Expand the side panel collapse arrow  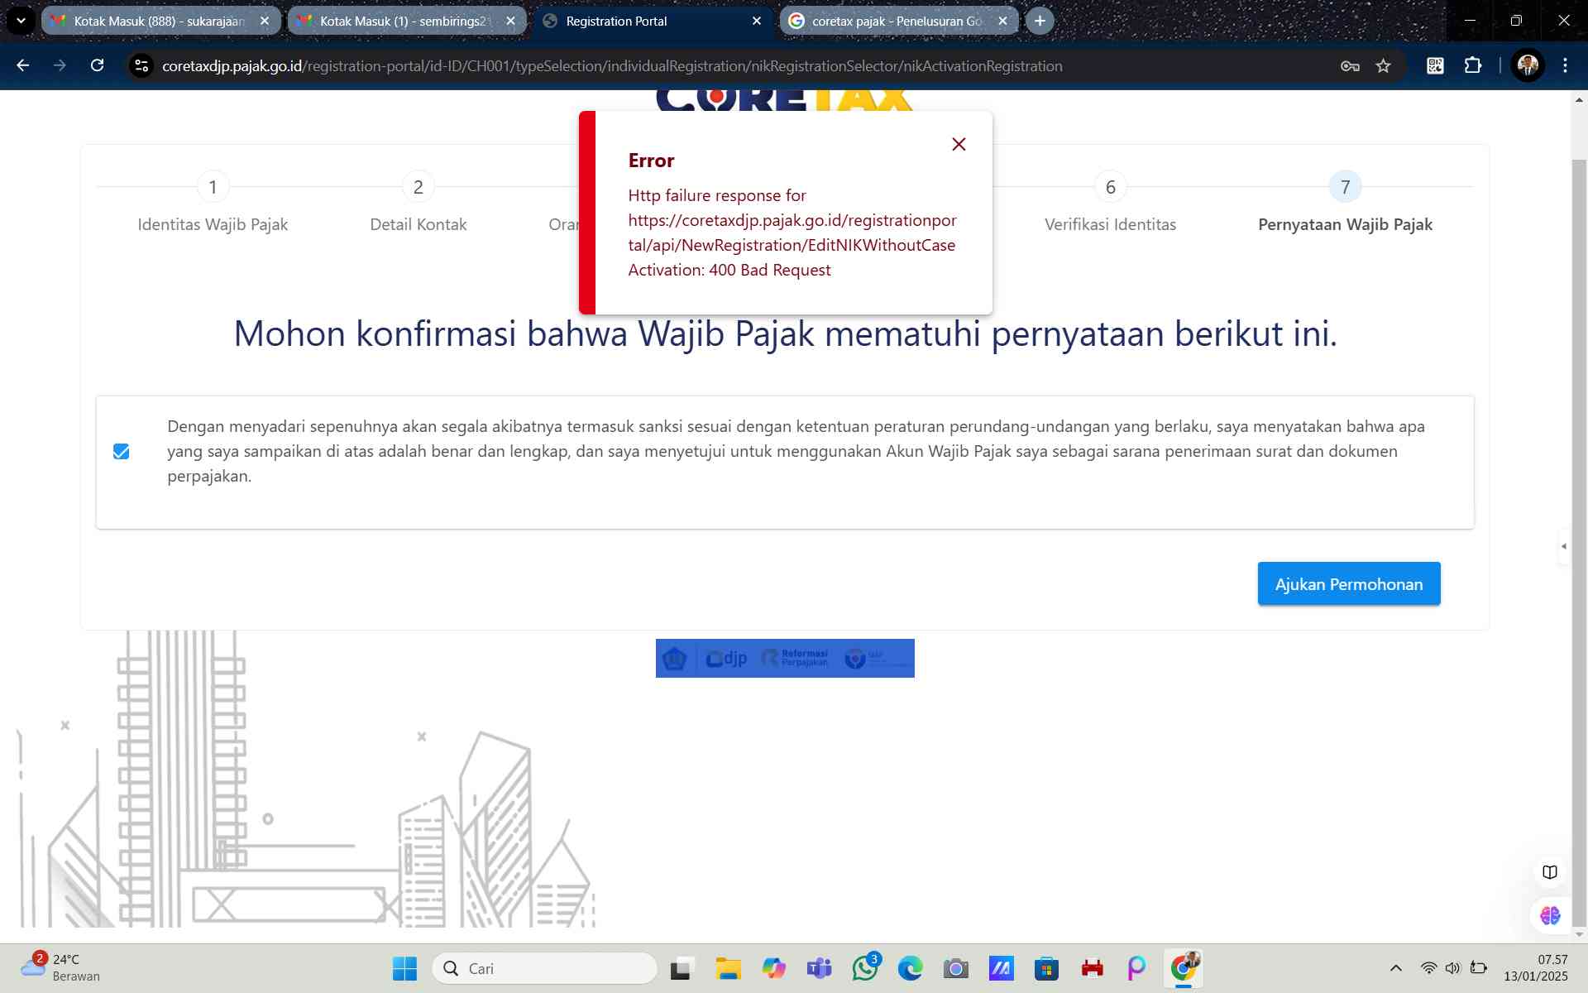coord(1563,546)
